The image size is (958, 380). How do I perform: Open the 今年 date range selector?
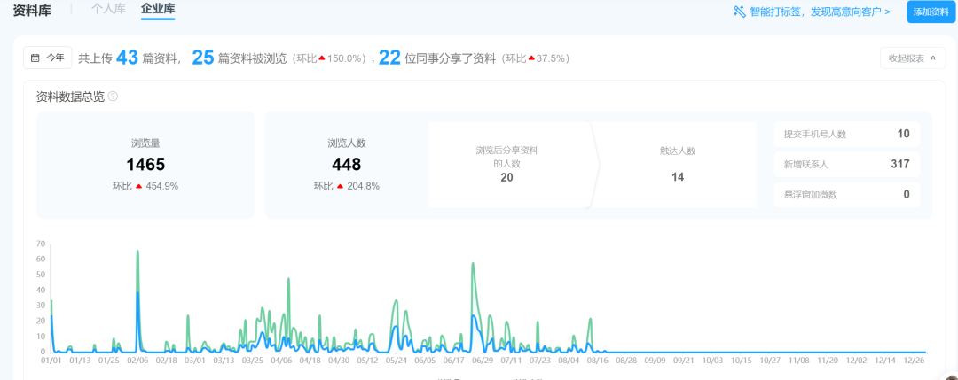point(48,58)
